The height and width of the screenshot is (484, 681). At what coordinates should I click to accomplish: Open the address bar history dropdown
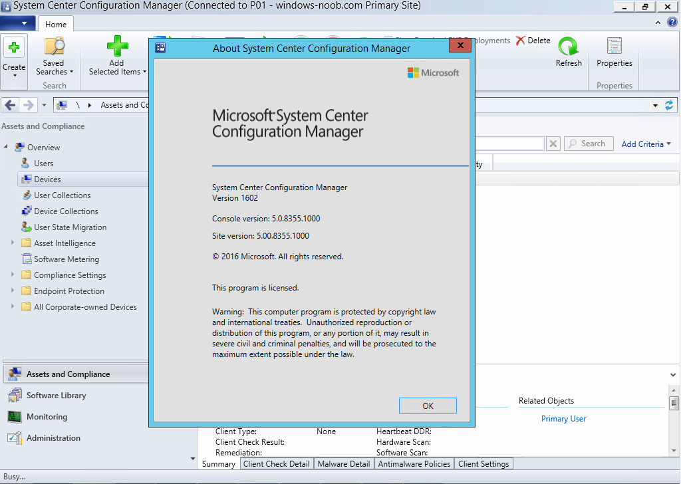[x=655, y=106]
